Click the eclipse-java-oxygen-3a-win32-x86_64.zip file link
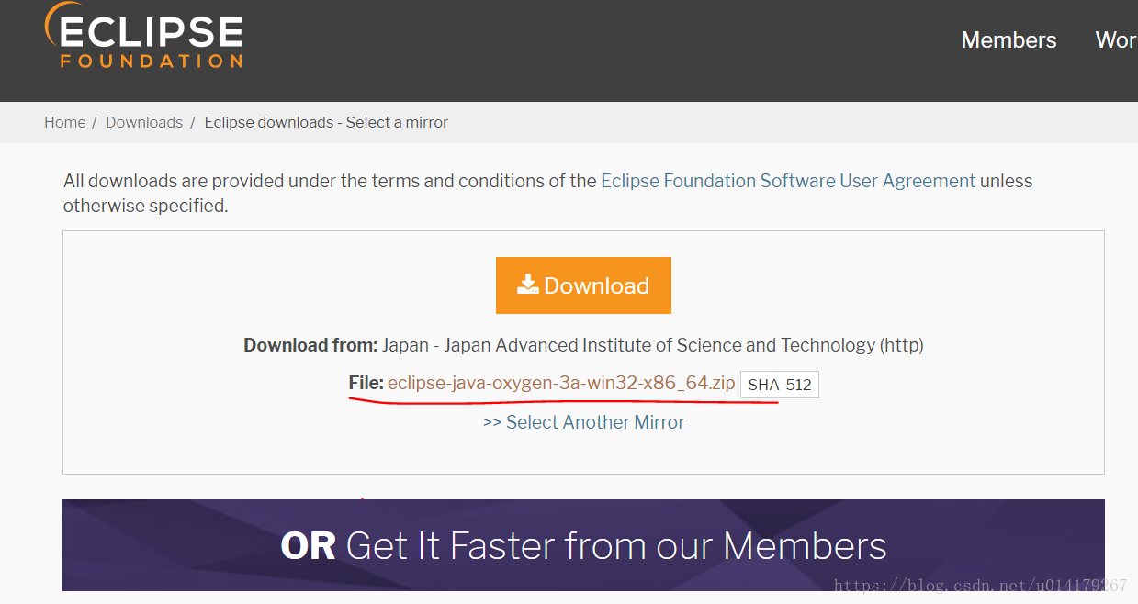1138x604 pixels. (561, 383)
